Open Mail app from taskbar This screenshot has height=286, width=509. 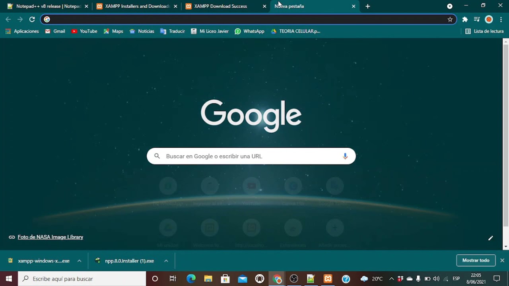pos(243,279)
